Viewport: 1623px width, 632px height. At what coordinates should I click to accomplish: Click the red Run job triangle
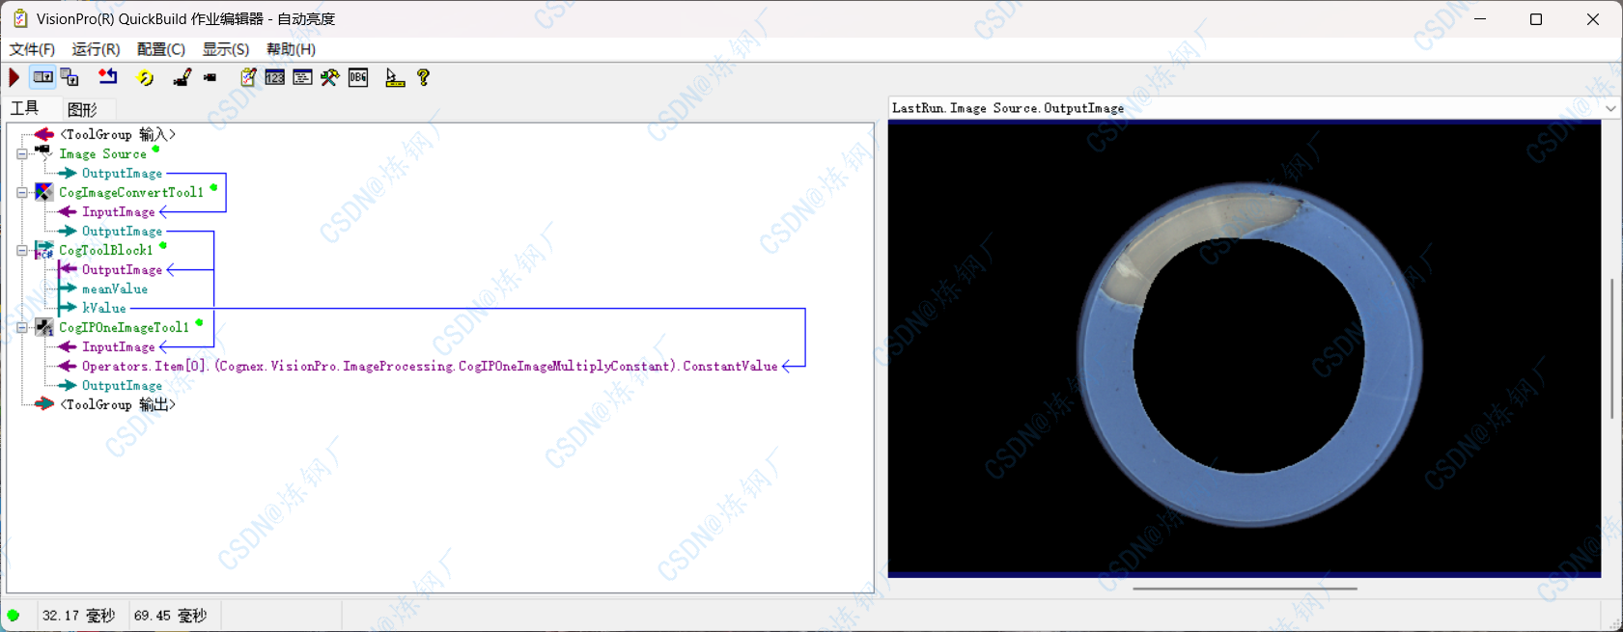point(14,77)
